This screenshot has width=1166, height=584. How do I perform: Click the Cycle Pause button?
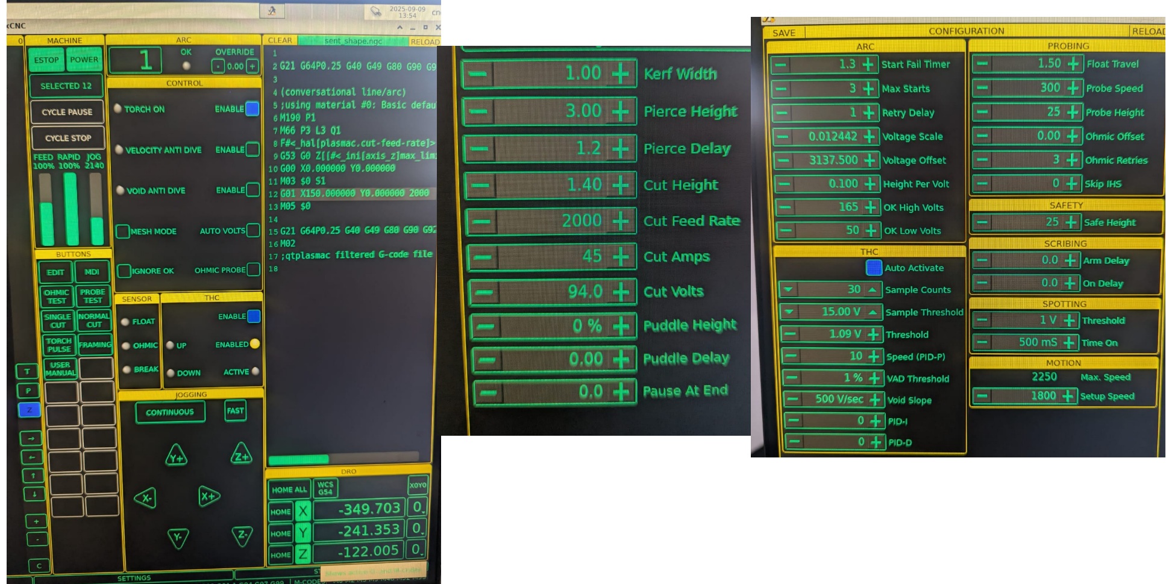[x=67, y=112]
